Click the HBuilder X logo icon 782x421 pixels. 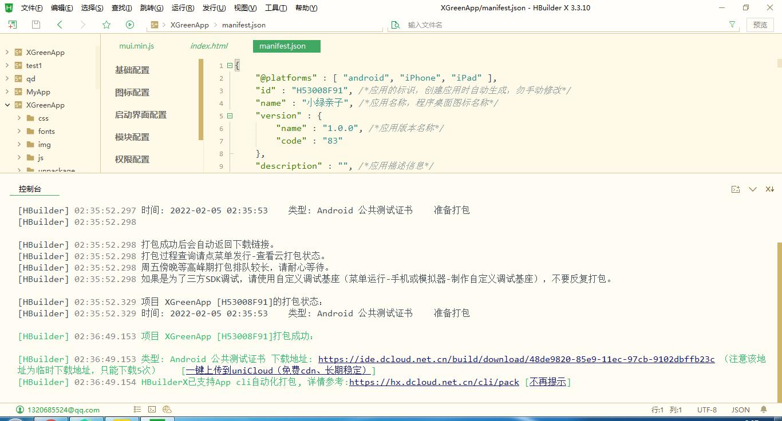click(9, 7)
